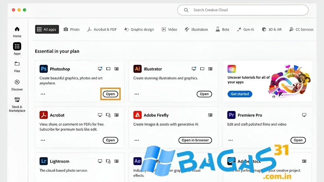Expand Premiere Pro more options ellipsis
The image size is (324, 182).
pos(231,140)
